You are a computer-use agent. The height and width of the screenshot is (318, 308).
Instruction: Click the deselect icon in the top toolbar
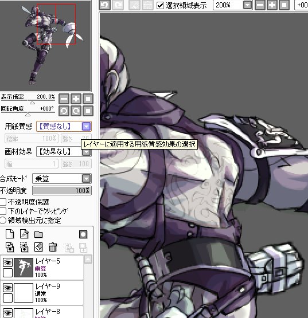134,5
